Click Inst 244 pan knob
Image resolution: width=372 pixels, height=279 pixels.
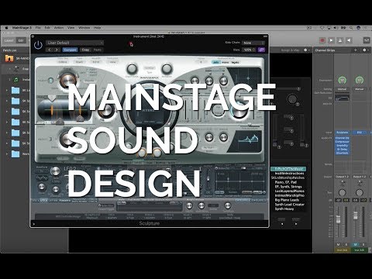tap(343, 192)
